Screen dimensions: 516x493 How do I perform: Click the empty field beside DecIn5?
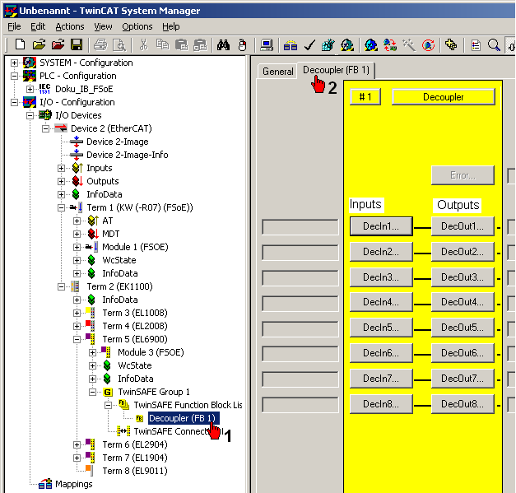pos(300,328)
